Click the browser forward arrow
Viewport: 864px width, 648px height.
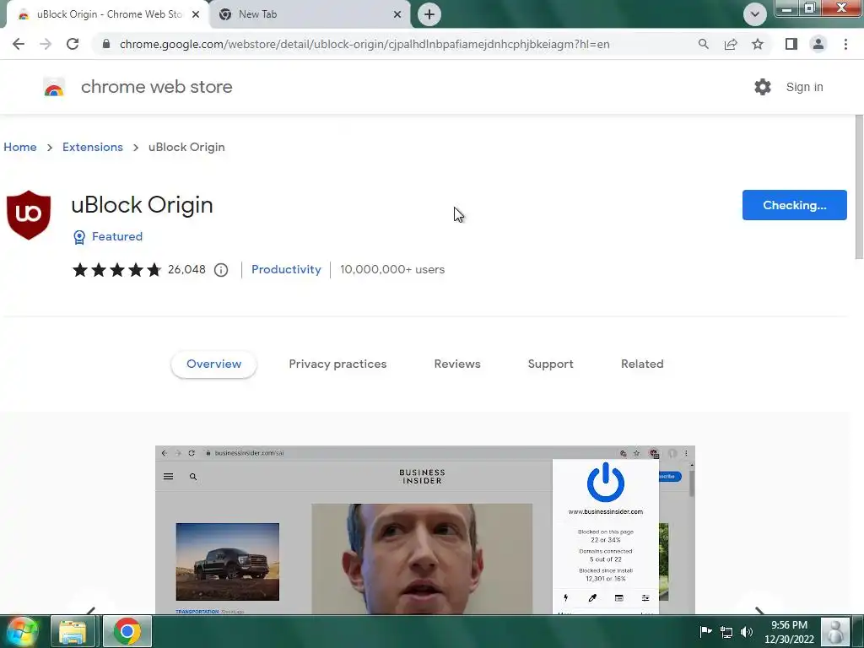click(46, 44)
